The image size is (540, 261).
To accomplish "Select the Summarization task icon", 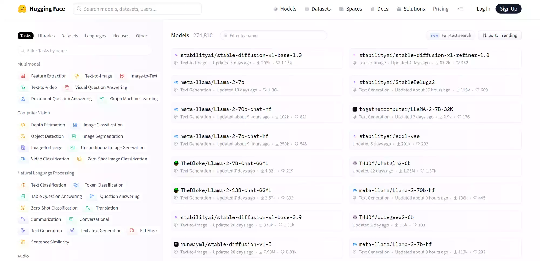I will tap(23, 219).
